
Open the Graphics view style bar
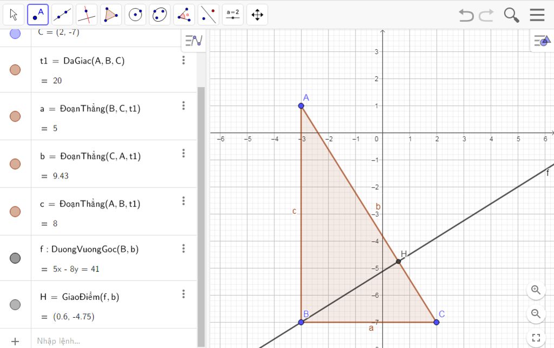tap(542, 41)
